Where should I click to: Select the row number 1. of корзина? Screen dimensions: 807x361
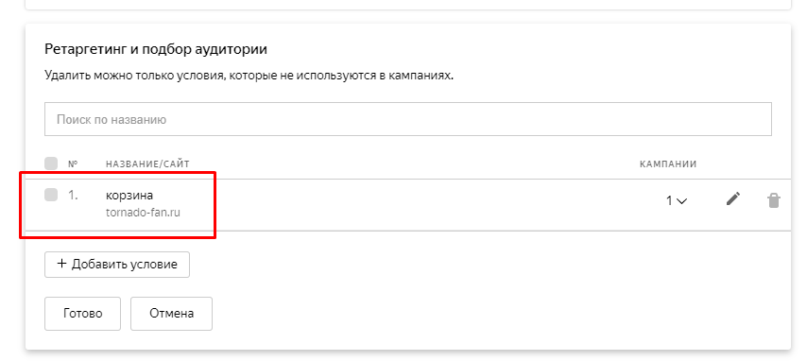tap(73, 196)
